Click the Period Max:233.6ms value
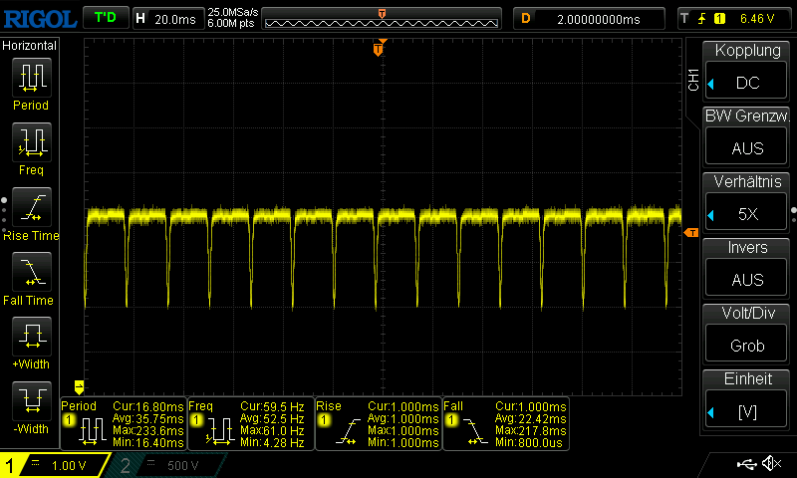Screen dimensions: 797x478 (x=147, y=431)
